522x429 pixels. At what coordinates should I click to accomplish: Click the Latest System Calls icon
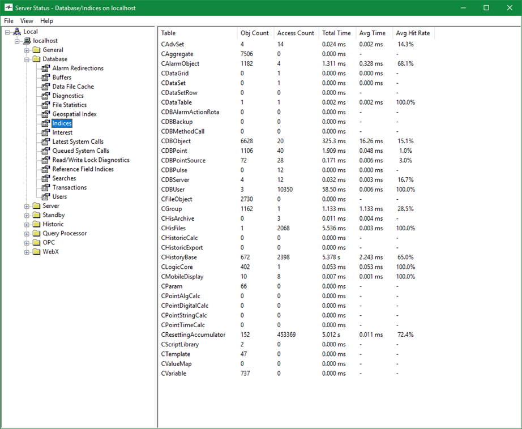(x=46, y=141)
